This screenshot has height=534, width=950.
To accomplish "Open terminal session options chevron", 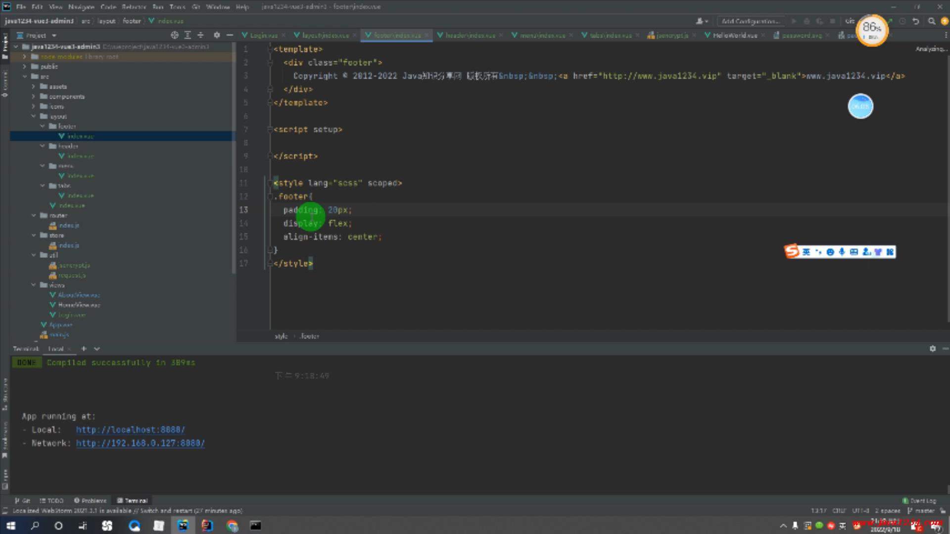I will coord(97,349).
